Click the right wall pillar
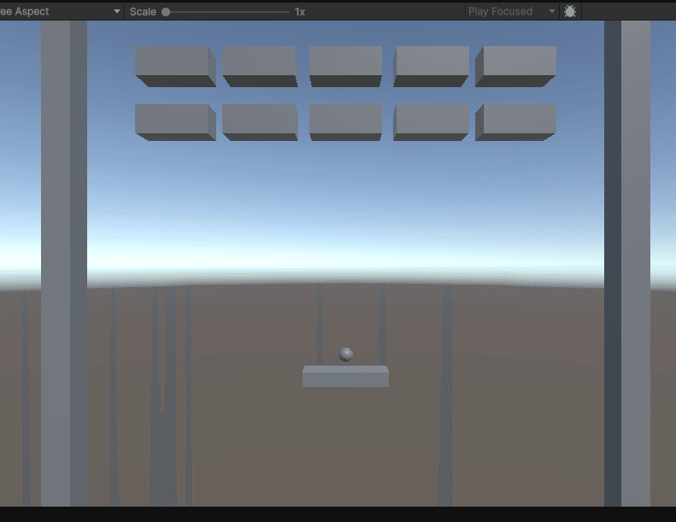 click(x=627, y=263)
